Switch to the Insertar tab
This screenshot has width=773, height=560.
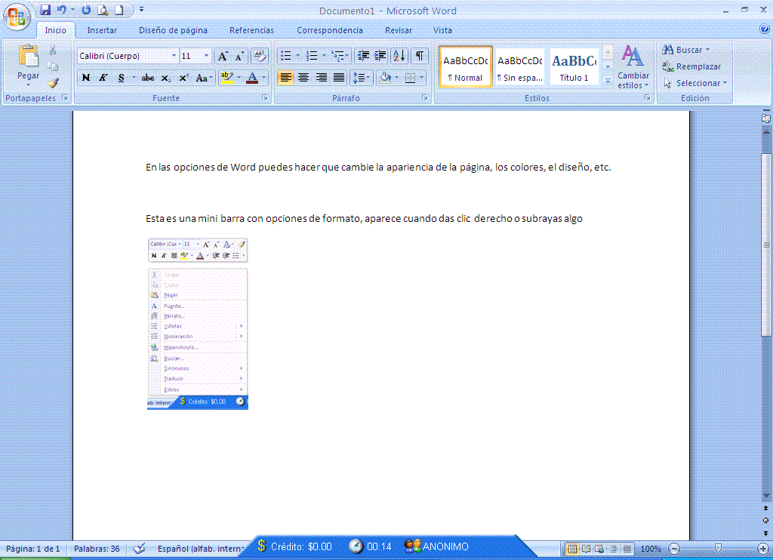(x=102, y=30)
